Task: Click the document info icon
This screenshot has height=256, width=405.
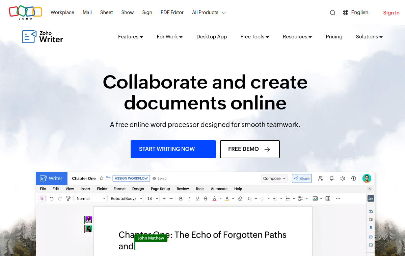Action: (354, 179)
